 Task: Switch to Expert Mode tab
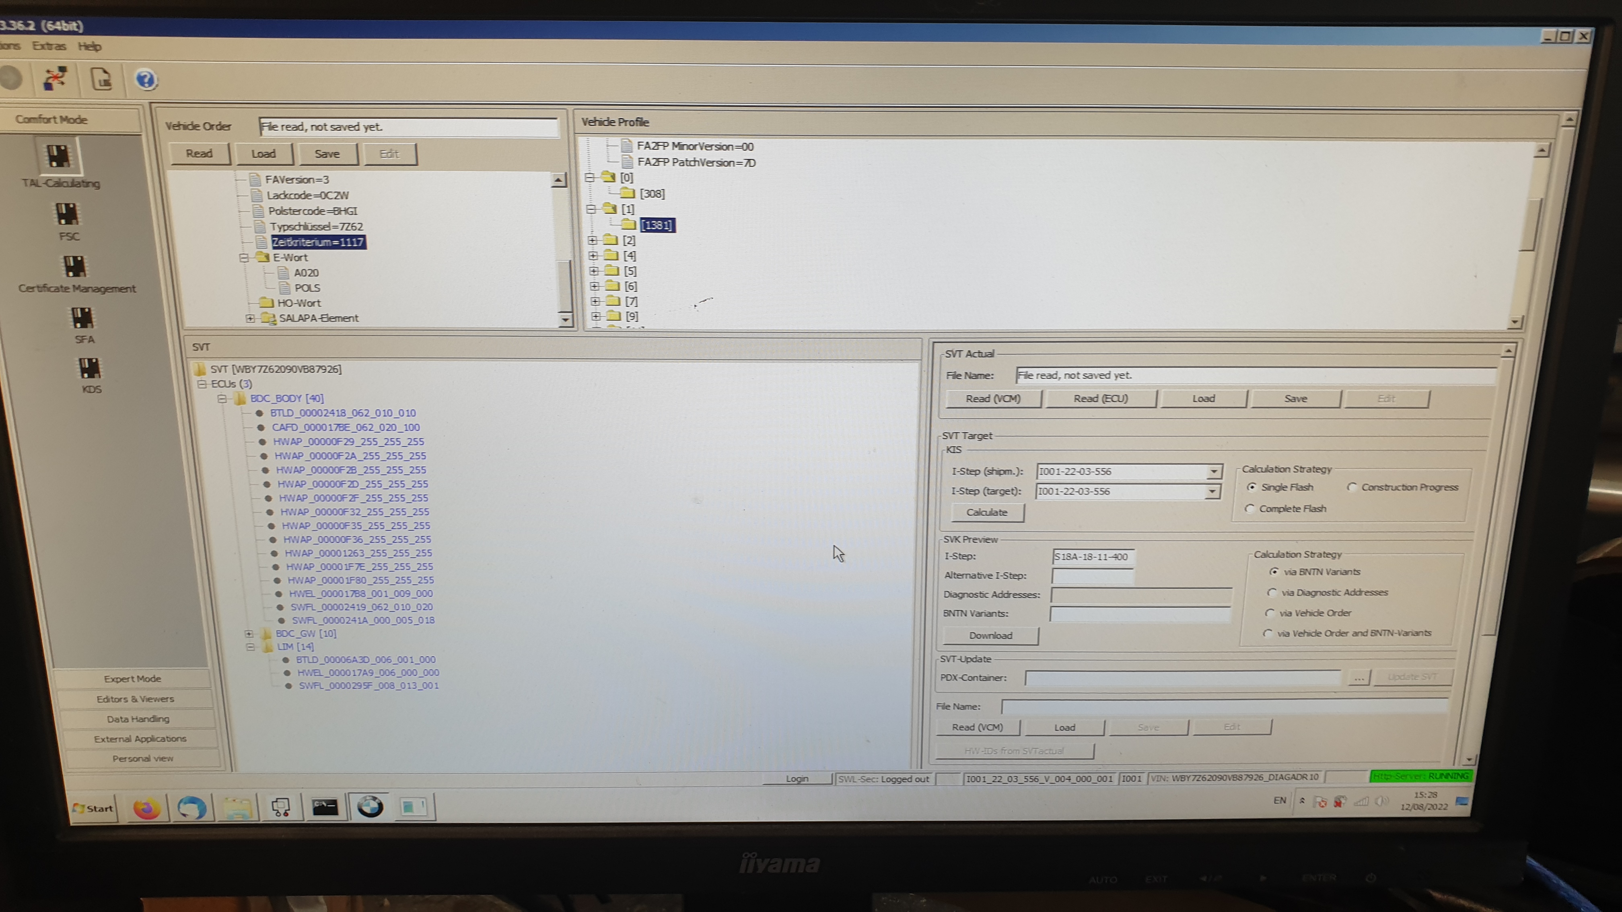click(132, 678)
